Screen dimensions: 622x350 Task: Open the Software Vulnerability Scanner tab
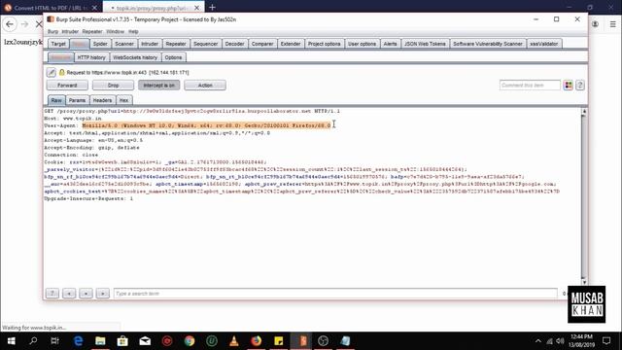(488, 44)
